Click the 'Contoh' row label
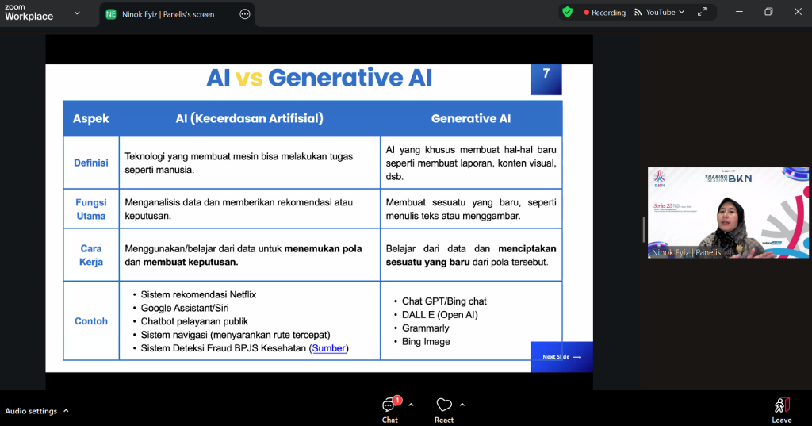This screenshot has width=812, height=426. click(x=91, y=321)
